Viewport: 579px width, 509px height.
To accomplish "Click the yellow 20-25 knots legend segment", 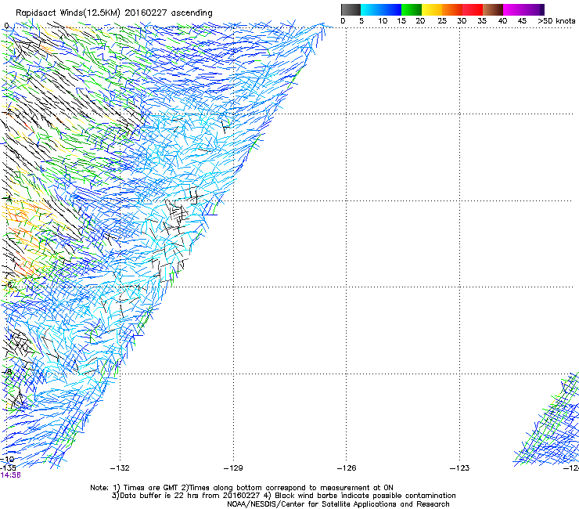I will pos(432,9).
